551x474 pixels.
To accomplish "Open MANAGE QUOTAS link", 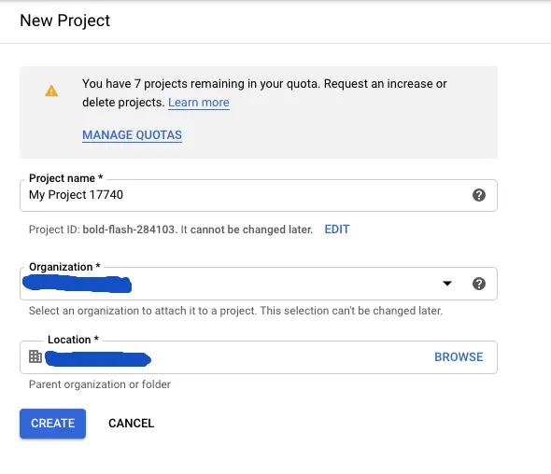I will click(x=132, y=134).
